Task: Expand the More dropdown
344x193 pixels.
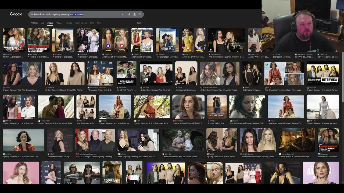Action: point(100,23)
